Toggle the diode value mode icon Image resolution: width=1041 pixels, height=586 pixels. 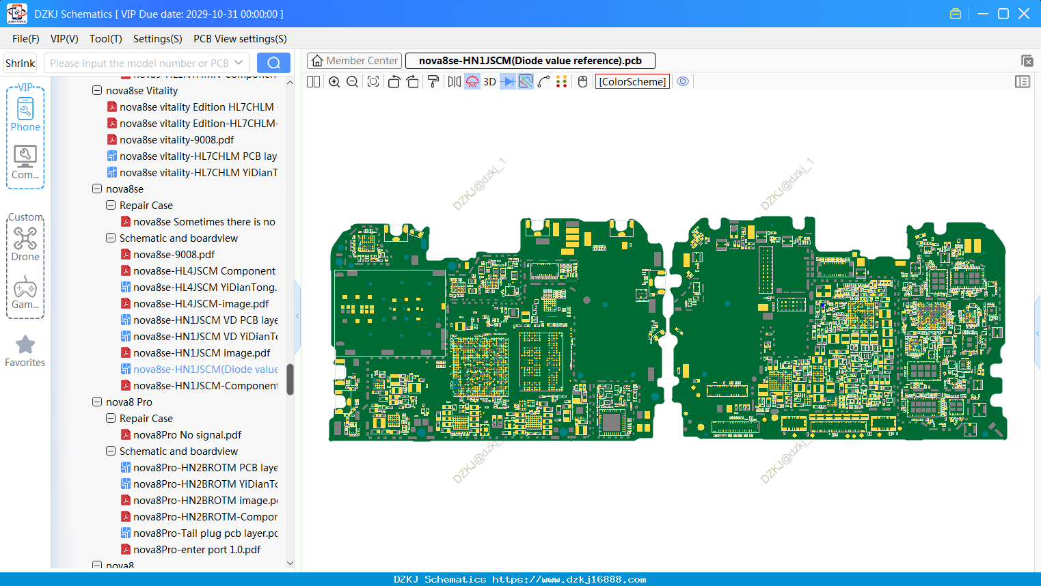pyautogui.click(x=508, y=81)
